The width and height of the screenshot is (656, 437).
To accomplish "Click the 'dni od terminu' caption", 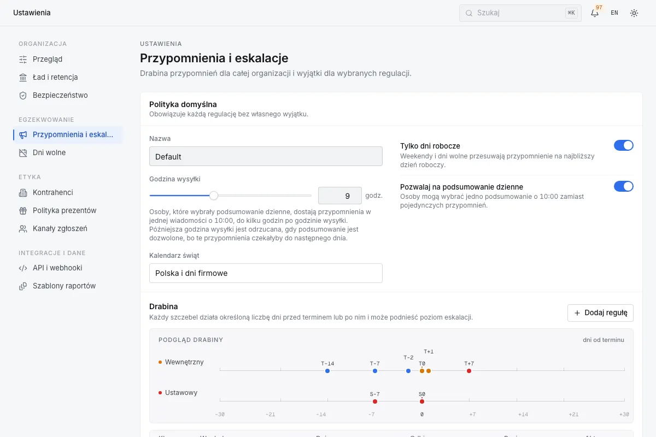I will 604,340.
